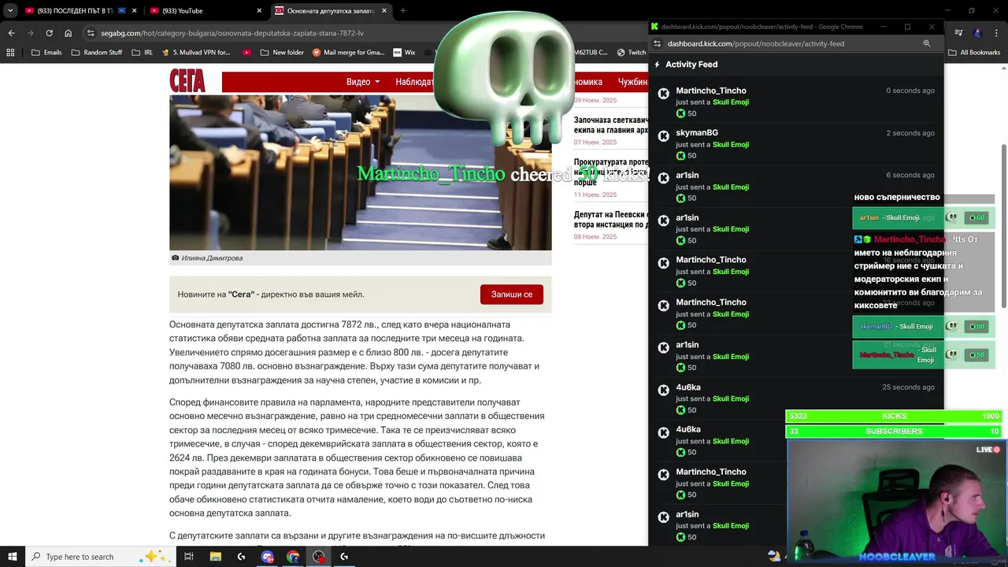This screenshot has height=567, width=1008.
Task: Open the '5. Mullvad VPN for...' bookmark
Action: (x=195, y=52)
